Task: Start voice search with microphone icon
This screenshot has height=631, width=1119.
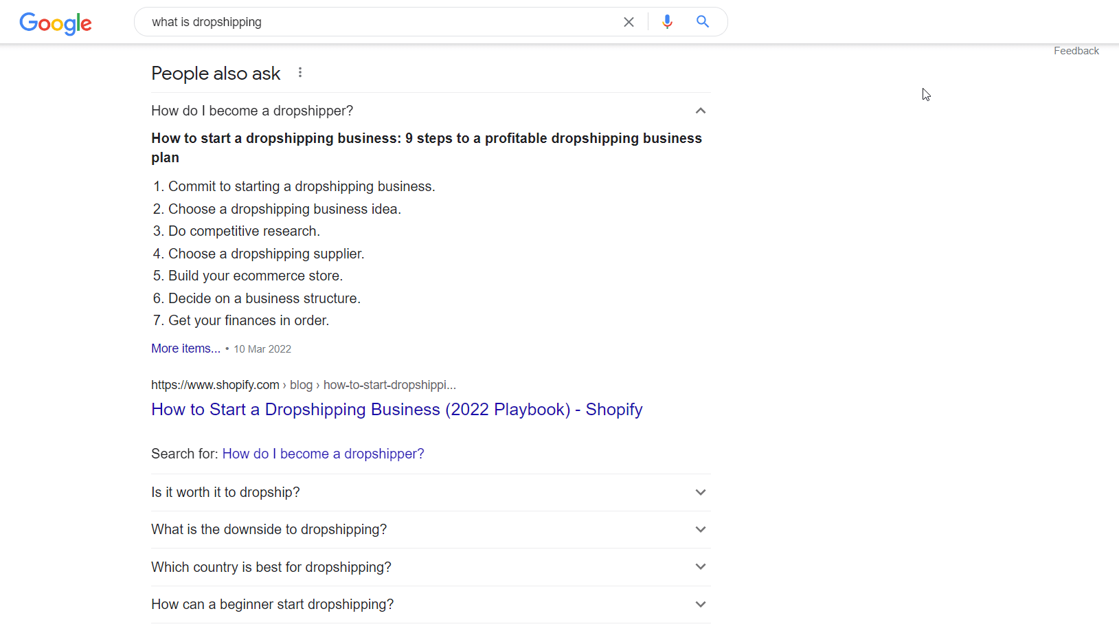Action: [x=667, y=22]
